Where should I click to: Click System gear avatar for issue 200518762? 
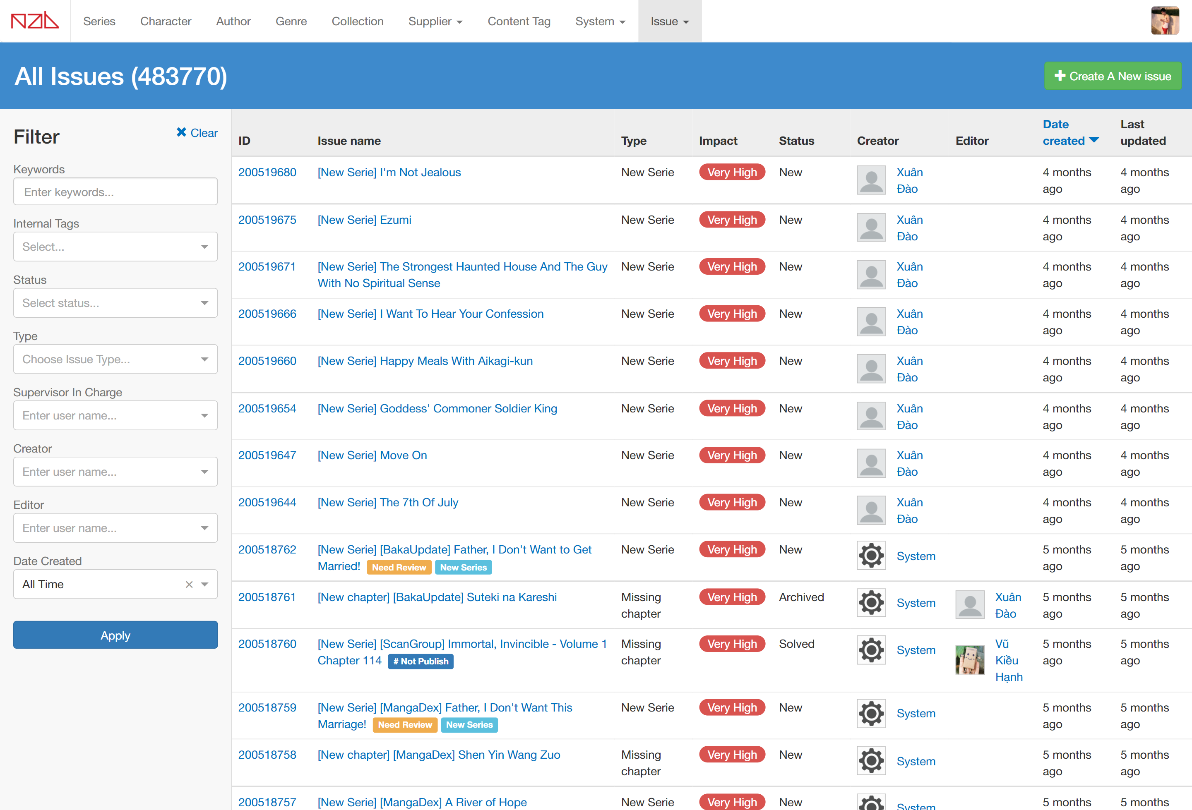(x=871, y=555)
